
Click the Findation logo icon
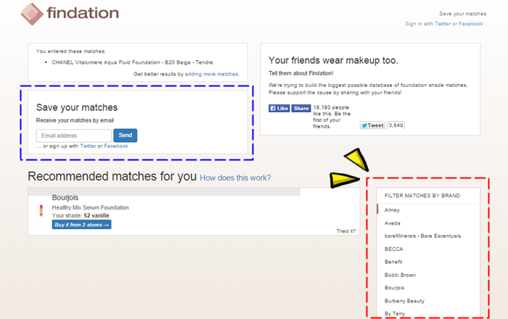[32, 14]
